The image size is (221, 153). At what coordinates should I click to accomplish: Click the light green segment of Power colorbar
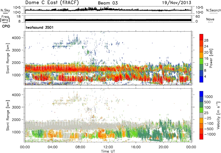click(201, 61)
